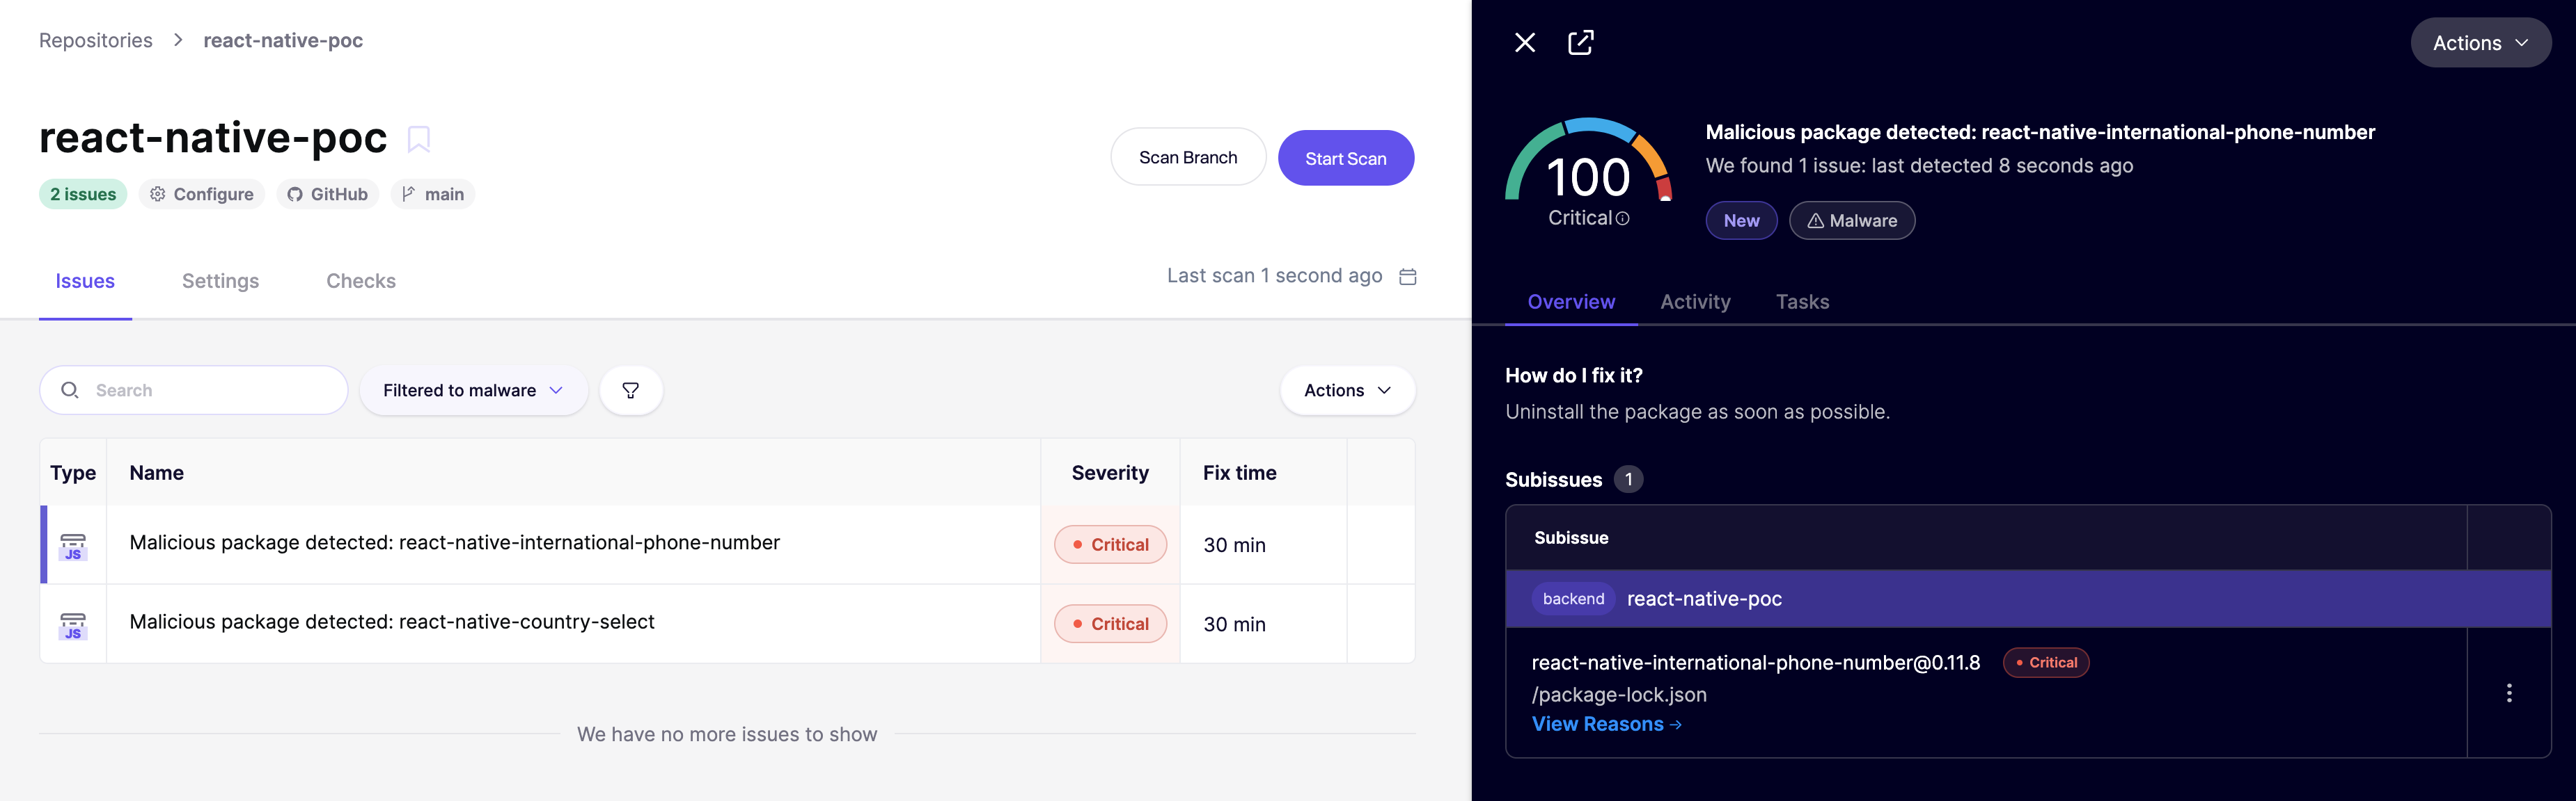Focus the Search input field
Screen dimensions: 2576x801
194,391
